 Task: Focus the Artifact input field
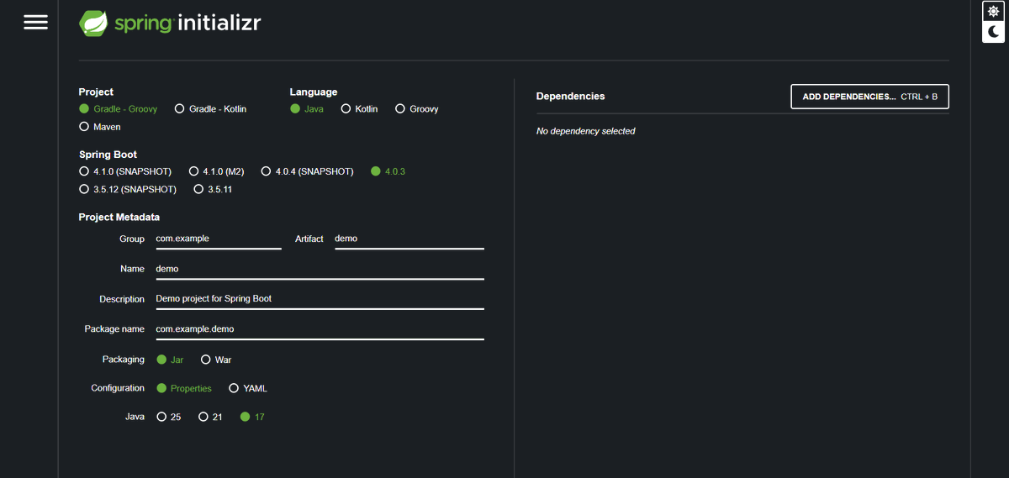coord(409,239)
